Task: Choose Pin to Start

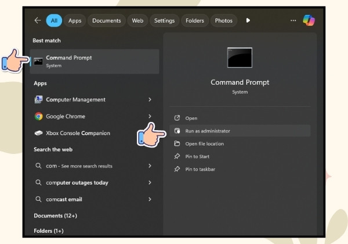Action: tap(240, 156)
